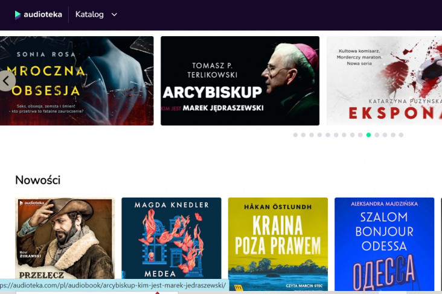Select the first carousel pagination dot
This screenshot has height=294, width=442.
pyautogui.click(x=295, y=135)
